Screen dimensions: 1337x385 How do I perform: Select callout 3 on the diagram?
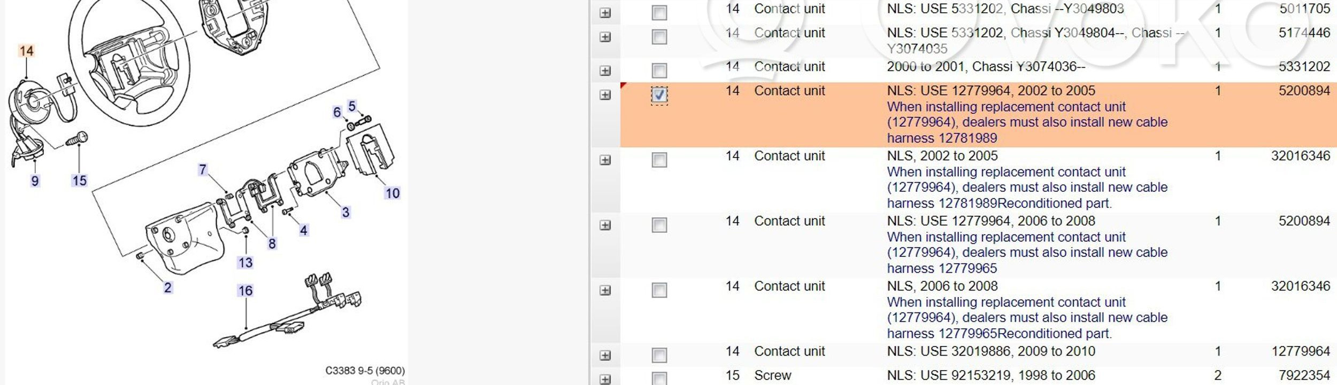point(345,213)
